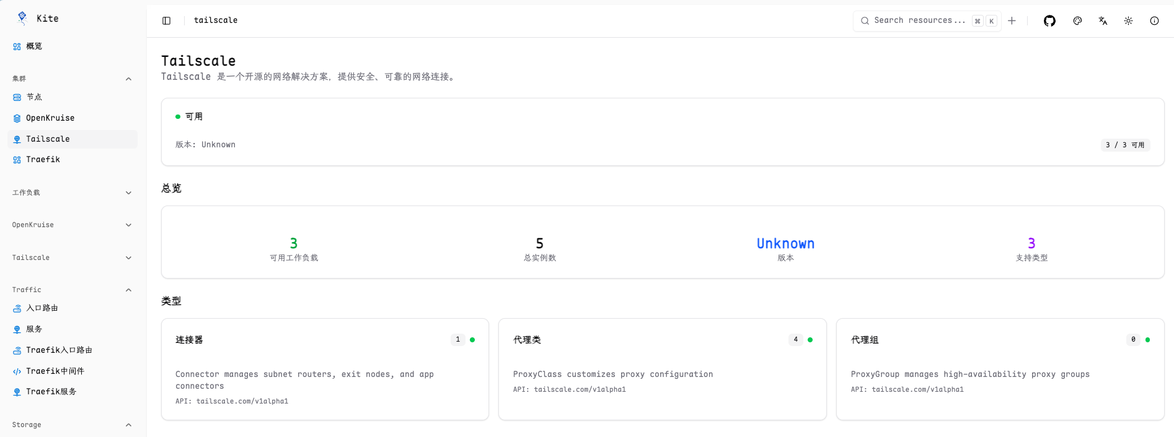Screen dimensions: 1174x437
Task: Click the OpenKruise layers icon
Action: click(x=17, y=118)
